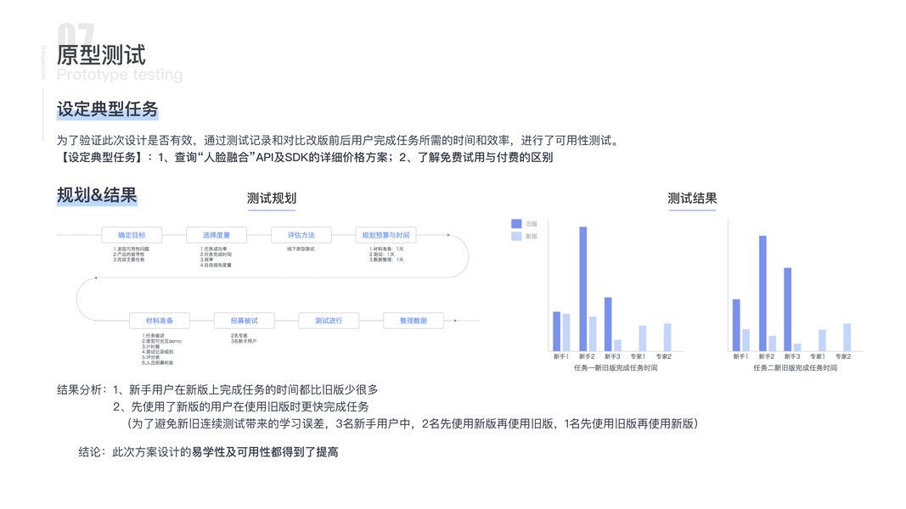The image size is (906, 509).
Task: Click the 新版 bar for 专家2 in 任务一 chart
Action: tap(667, 337)
